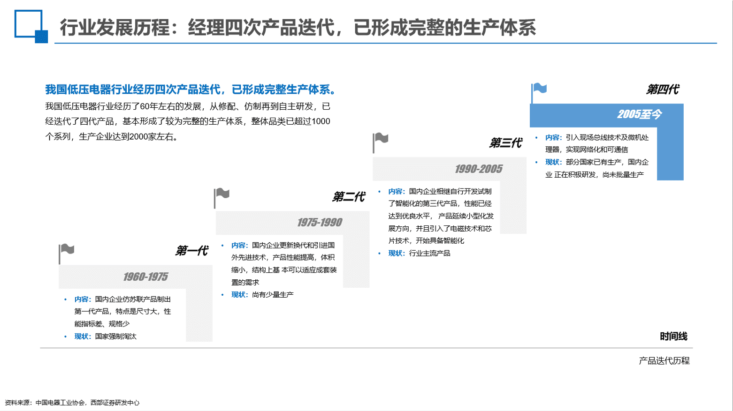Click the 第四代 heading label
The image size is (733, 411).
point(662,90)
